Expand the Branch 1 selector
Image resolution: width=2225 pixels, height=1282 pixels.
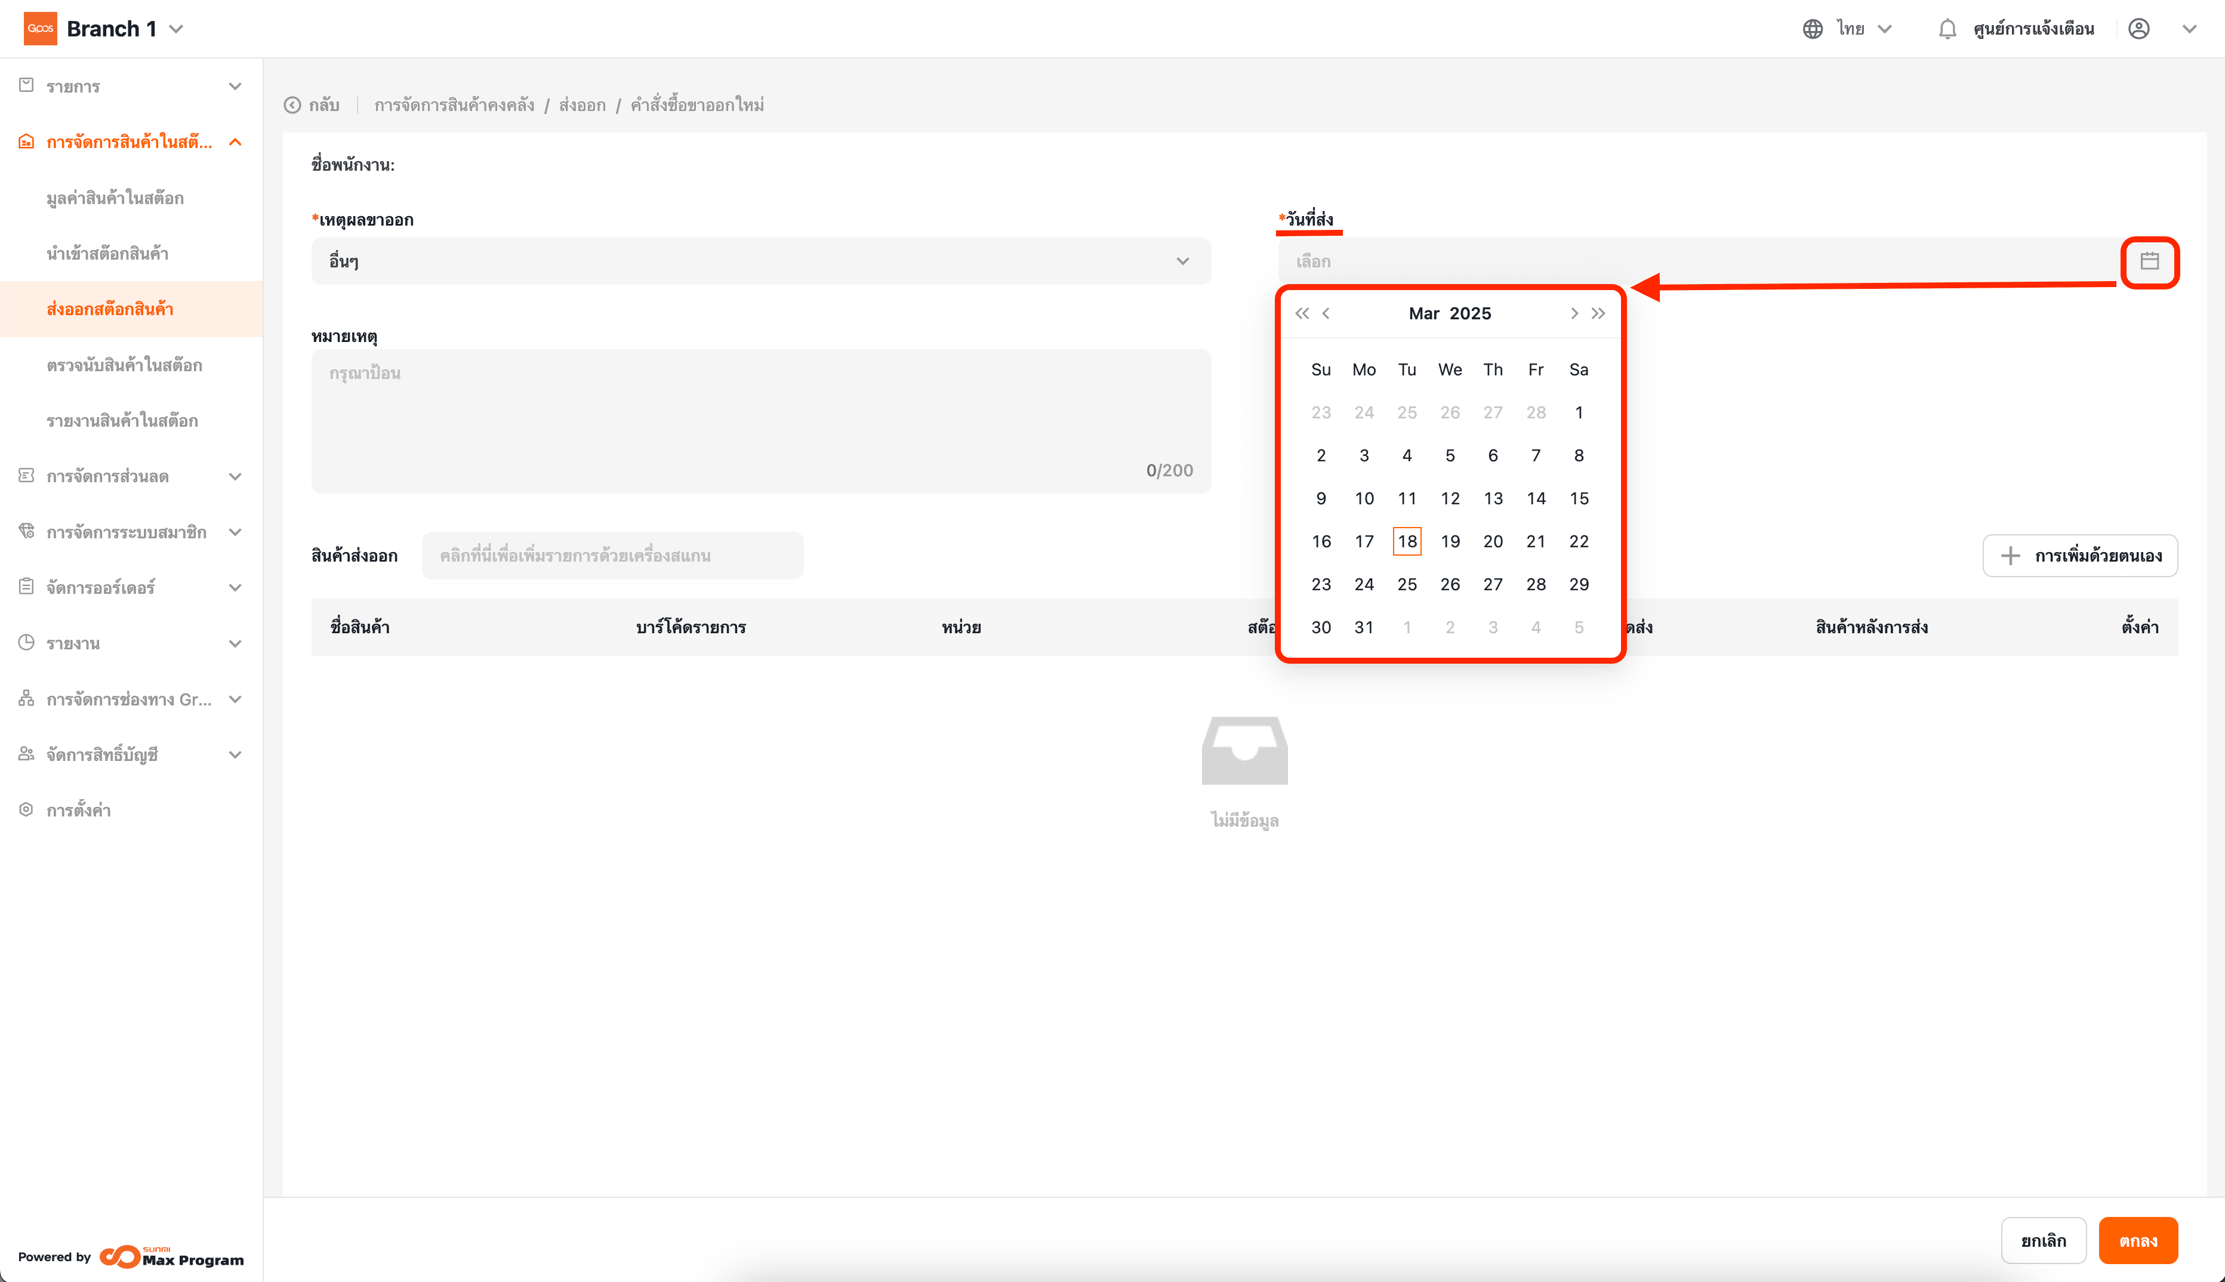(x=176, y=29)
